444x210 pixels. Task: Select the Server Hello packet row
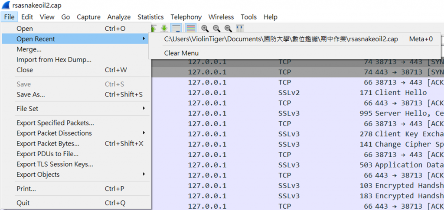coord(297,113)
